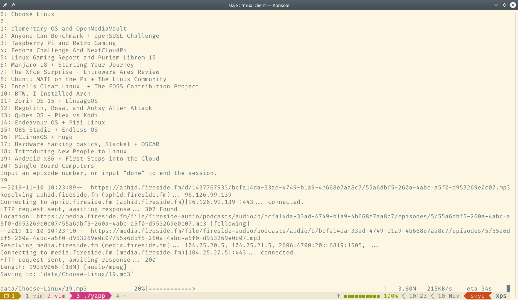Click 'Resolving media.fireside.fm' line
The height and width of the screenshot is (300, 518).
[x=189, y=245]
